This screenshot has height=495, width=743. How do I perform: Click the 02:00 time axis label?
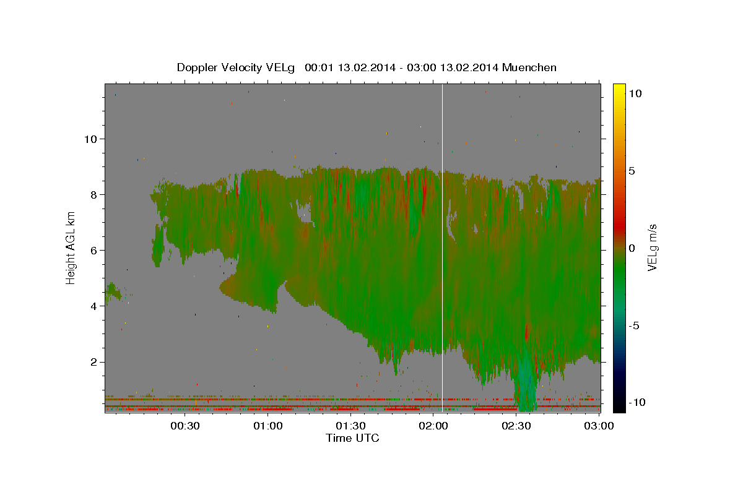pyautogui.click(x=434, y=426)
